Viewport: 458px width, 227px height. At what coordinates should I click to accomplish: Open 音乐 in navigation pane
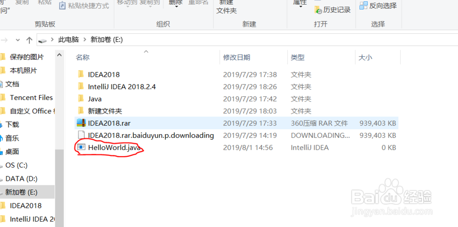click(12, 138)
